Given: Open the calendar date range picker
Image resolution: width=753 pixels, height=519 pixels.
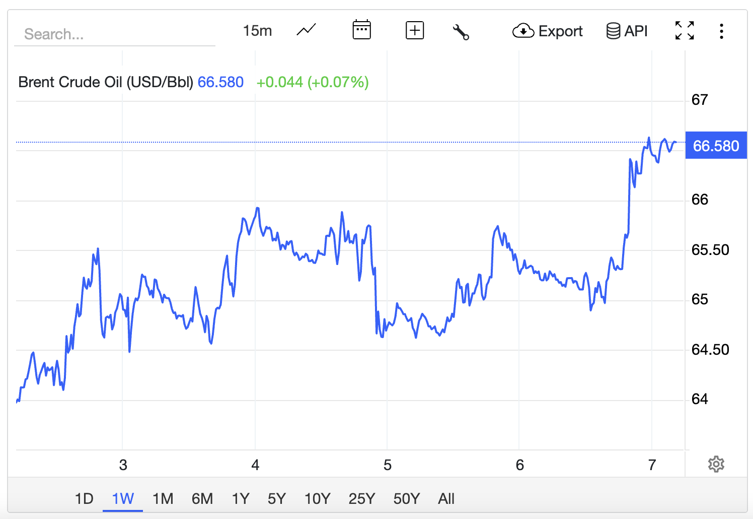Looking at the screenshot, I should point(361,30).
